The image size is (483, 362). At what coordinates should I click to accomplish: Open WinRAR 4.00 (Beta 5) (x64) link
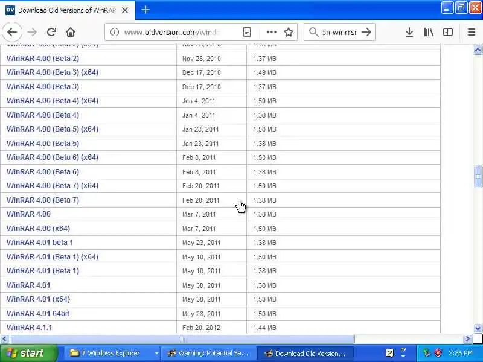53,129
